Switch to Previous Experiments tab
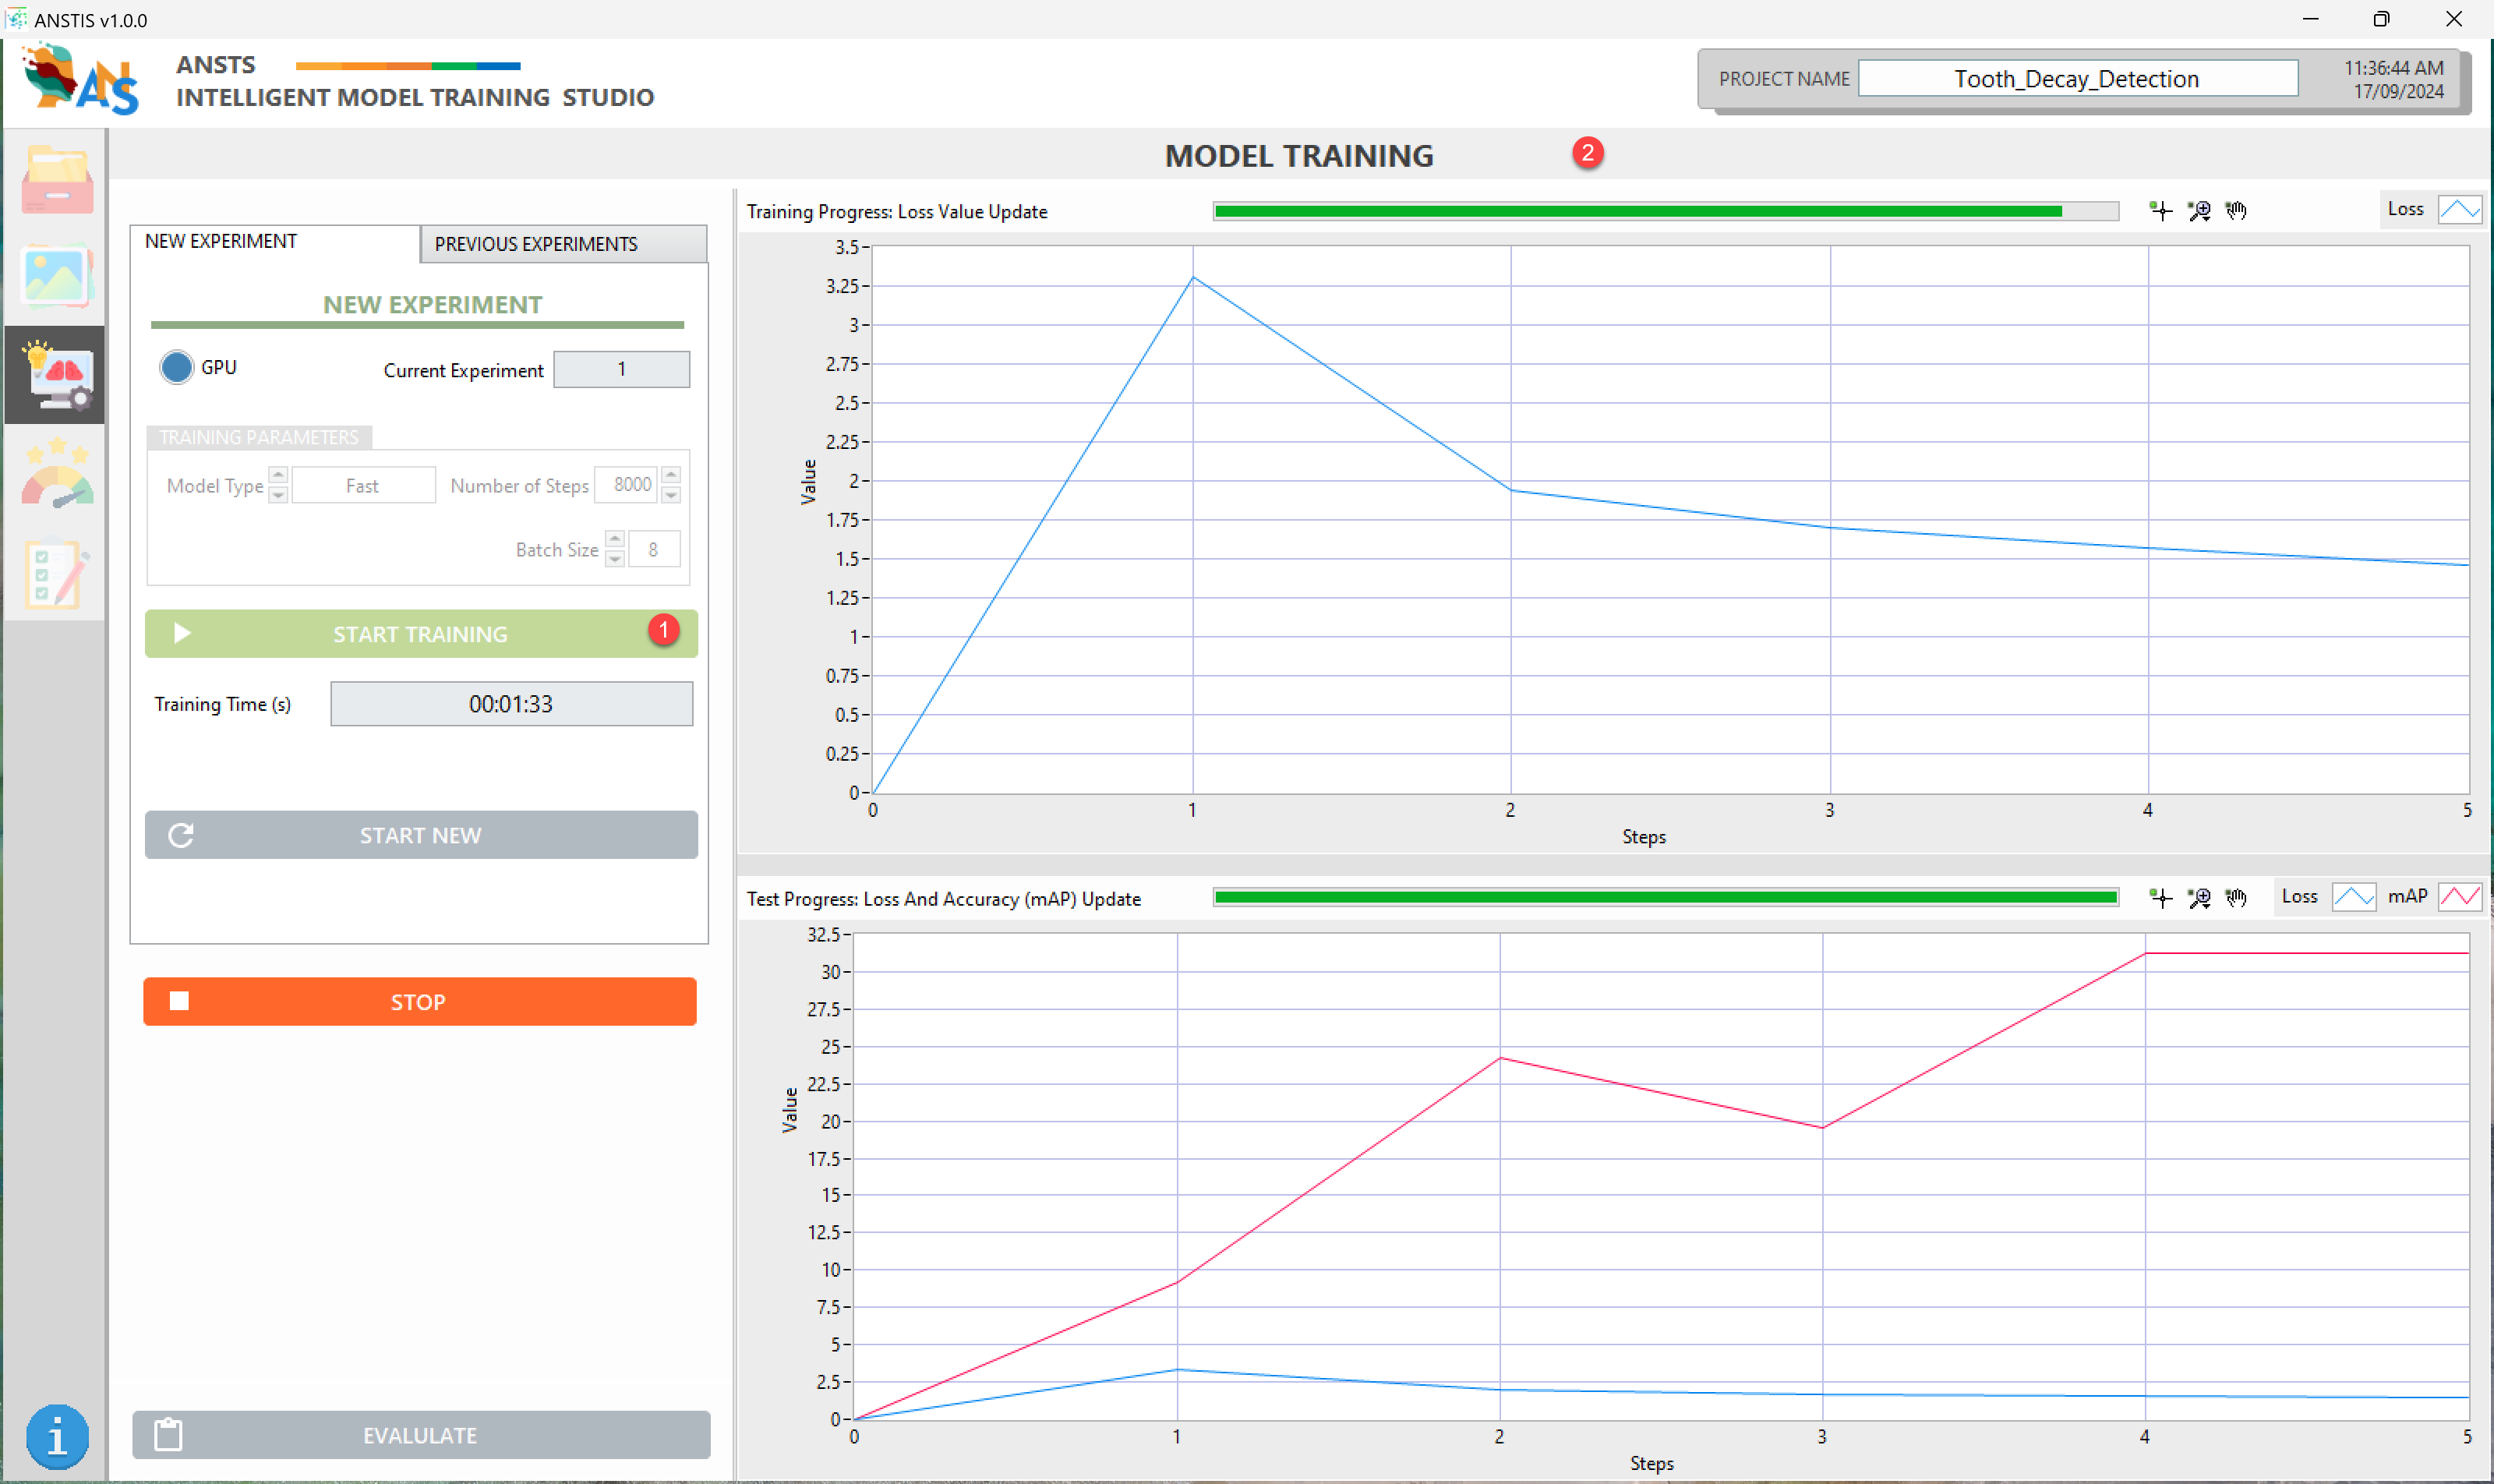The image size is (2494, 1484). 563,244
